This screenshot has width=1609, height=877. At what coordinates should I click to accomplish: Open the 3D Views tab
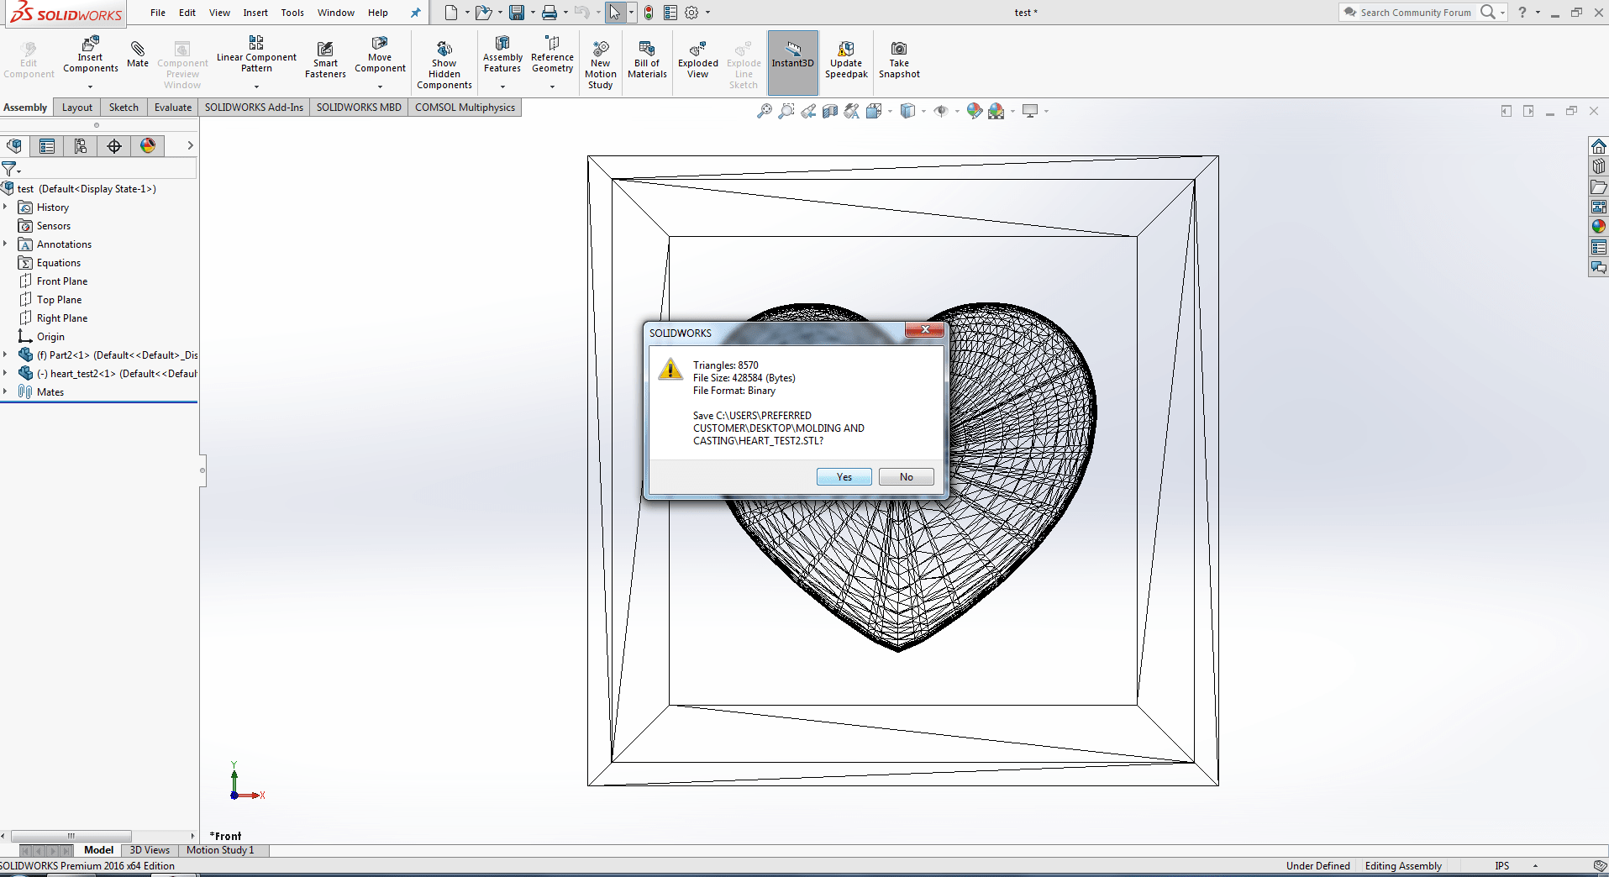tap(150, 850)
